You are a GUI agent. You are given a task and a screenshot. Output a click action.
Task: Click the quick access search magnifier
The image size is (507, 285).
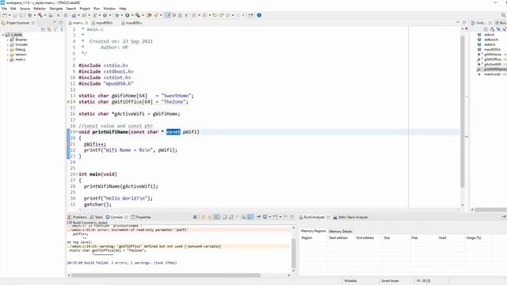point(504,15)
